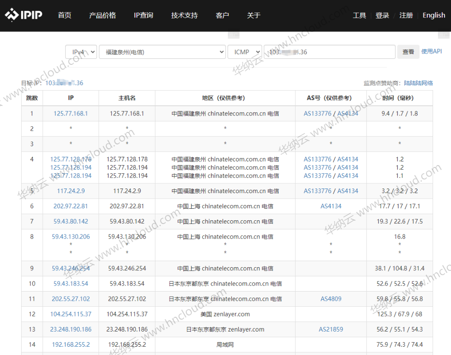Open AS133776 link in hop 5 row
The image size is (451, 355).
click(318, 191)
